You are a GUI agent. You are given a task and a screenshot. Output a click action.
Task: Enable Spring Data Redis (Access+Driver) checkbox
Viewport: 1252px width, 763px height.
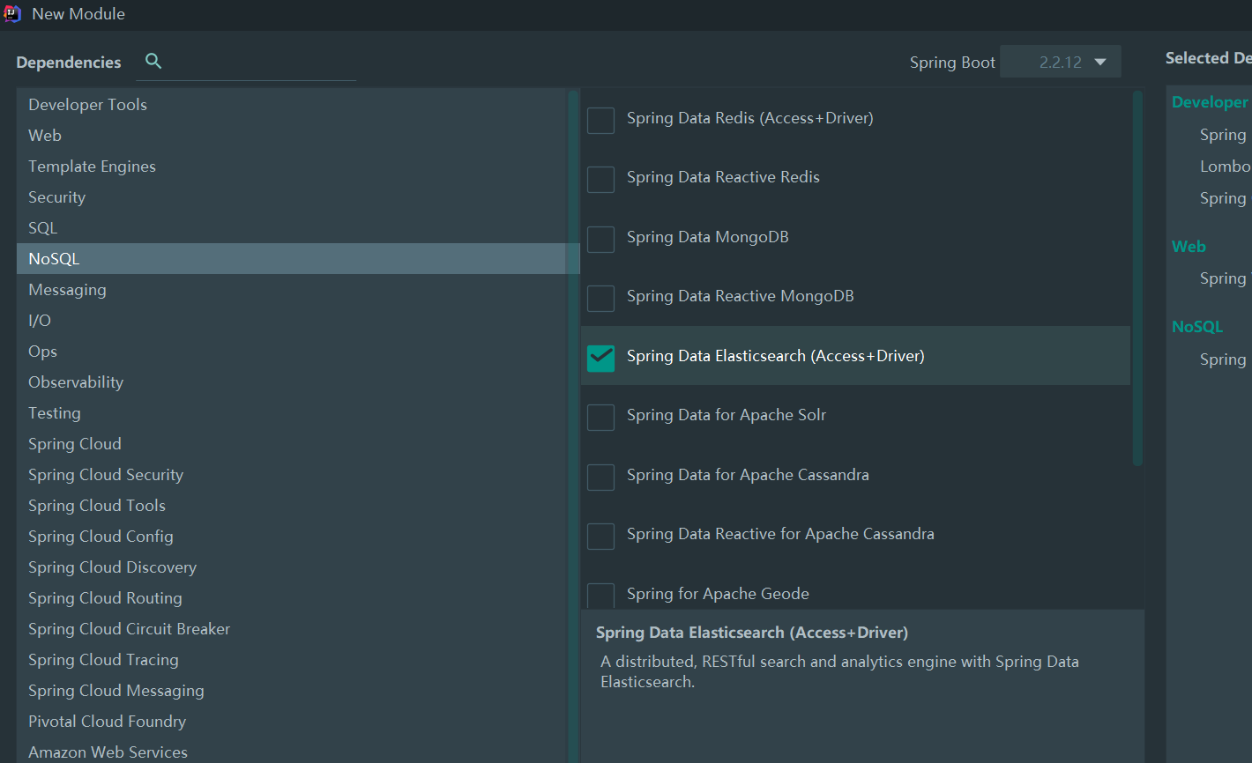pyautogui.click(x=600, y=120)
